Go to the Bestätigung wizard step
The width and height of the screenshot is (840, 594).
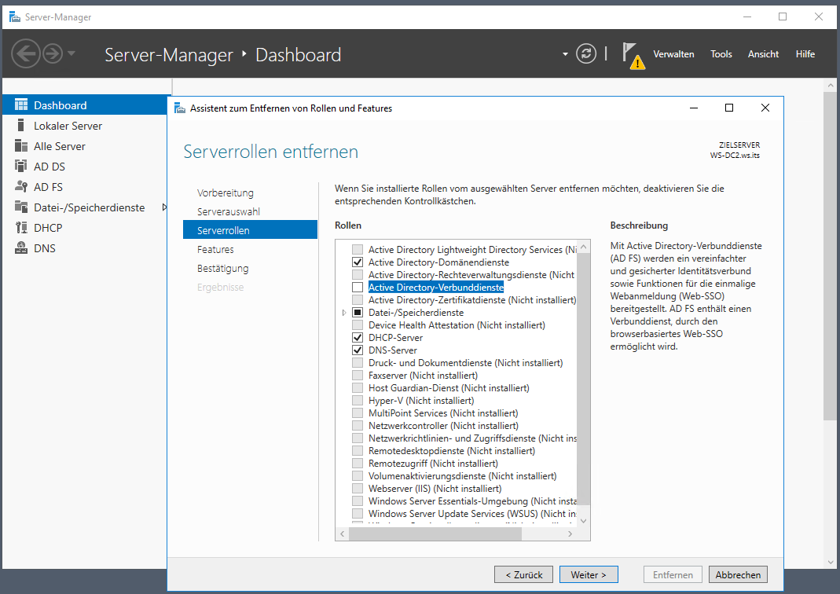[x=223, y=269]
